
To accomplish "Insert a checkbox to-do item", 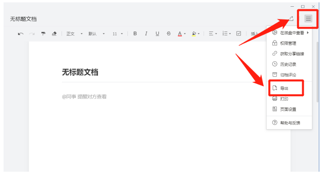I will coord(238,33).
